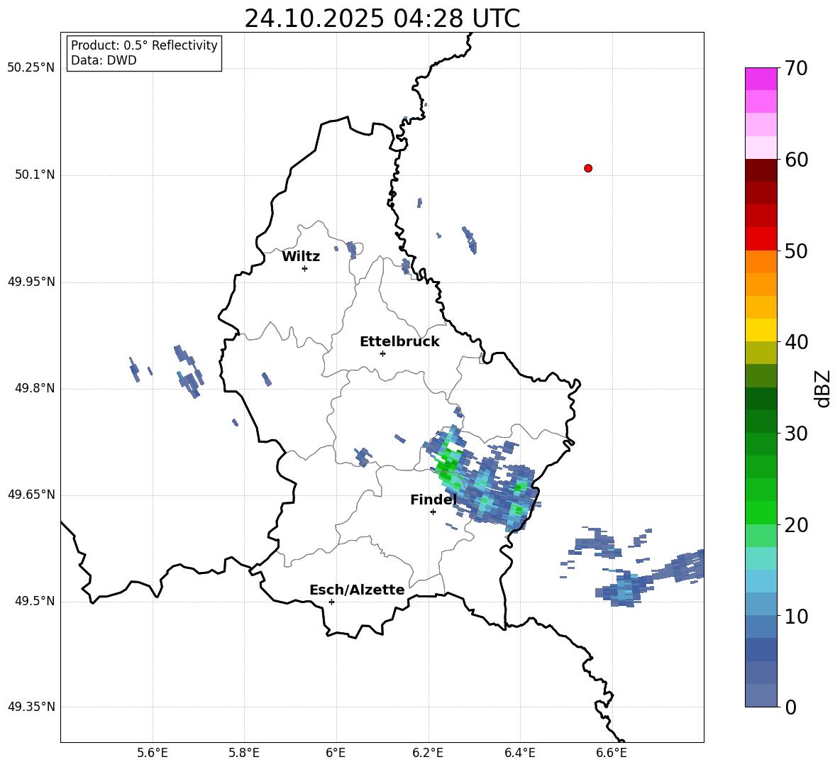Click the 5.8°E longitude label
840x767 pixels.
pos(244,753)
